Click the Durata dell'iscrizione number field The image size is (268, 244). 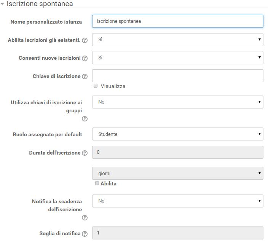tap(177, 152)
